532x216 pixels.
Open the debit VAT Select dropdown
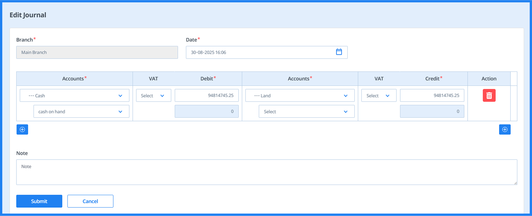coord(153,95)
